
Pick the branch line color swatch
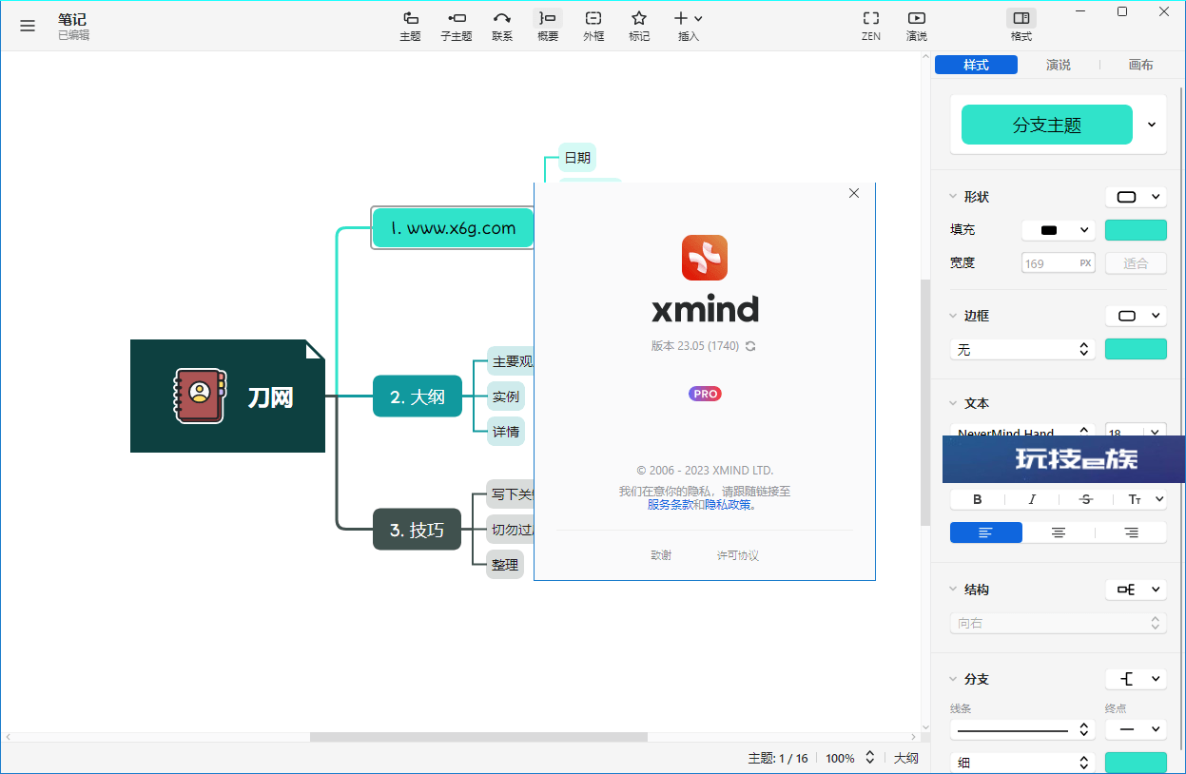(x=1136, y=763)
